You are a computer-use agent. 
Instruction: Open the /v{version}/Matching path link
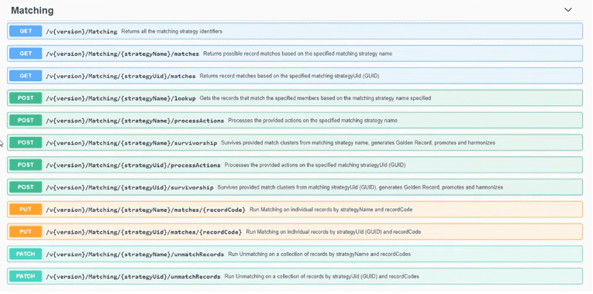point(81,32)
